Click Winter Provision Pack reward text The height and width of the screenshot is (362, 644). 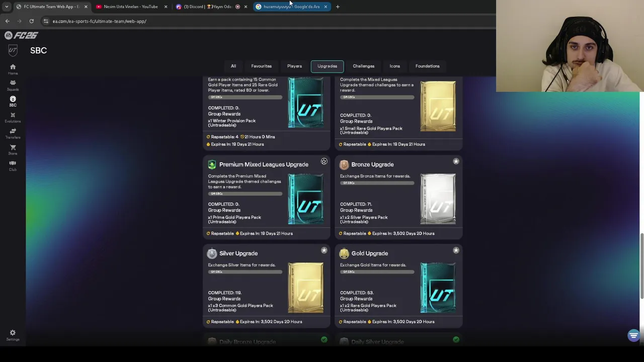point(232,123)
